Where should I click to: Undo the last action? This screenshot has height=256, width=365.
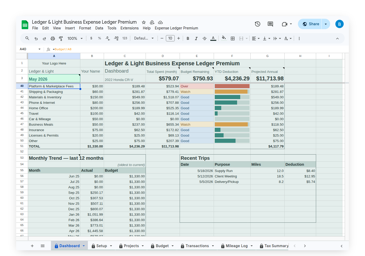point(36,39)
